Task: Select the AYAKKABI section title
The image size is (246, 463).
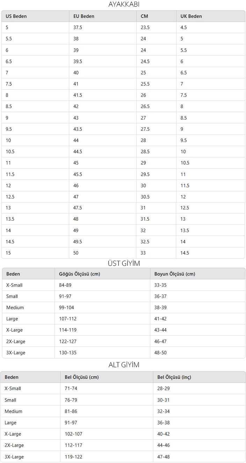Action: click(x=124, y=5)
